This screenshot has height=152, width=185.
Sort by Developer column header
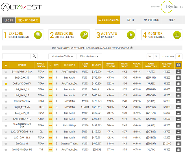[70, 65]
